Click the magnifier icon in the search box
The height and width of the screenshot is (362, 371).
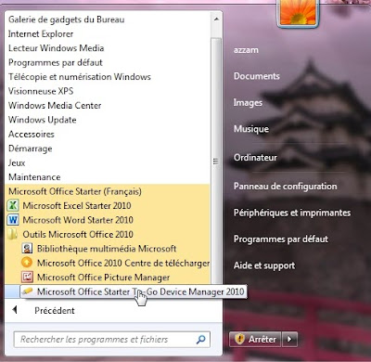(201, 340)
